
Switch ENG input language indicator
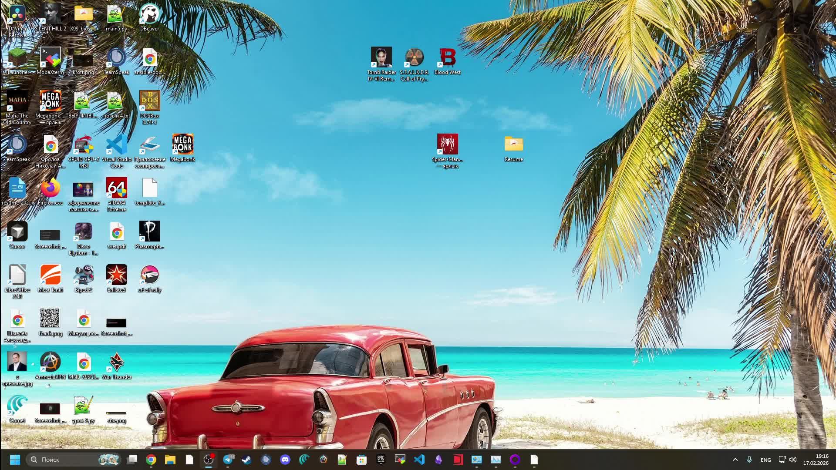(765, 460)
